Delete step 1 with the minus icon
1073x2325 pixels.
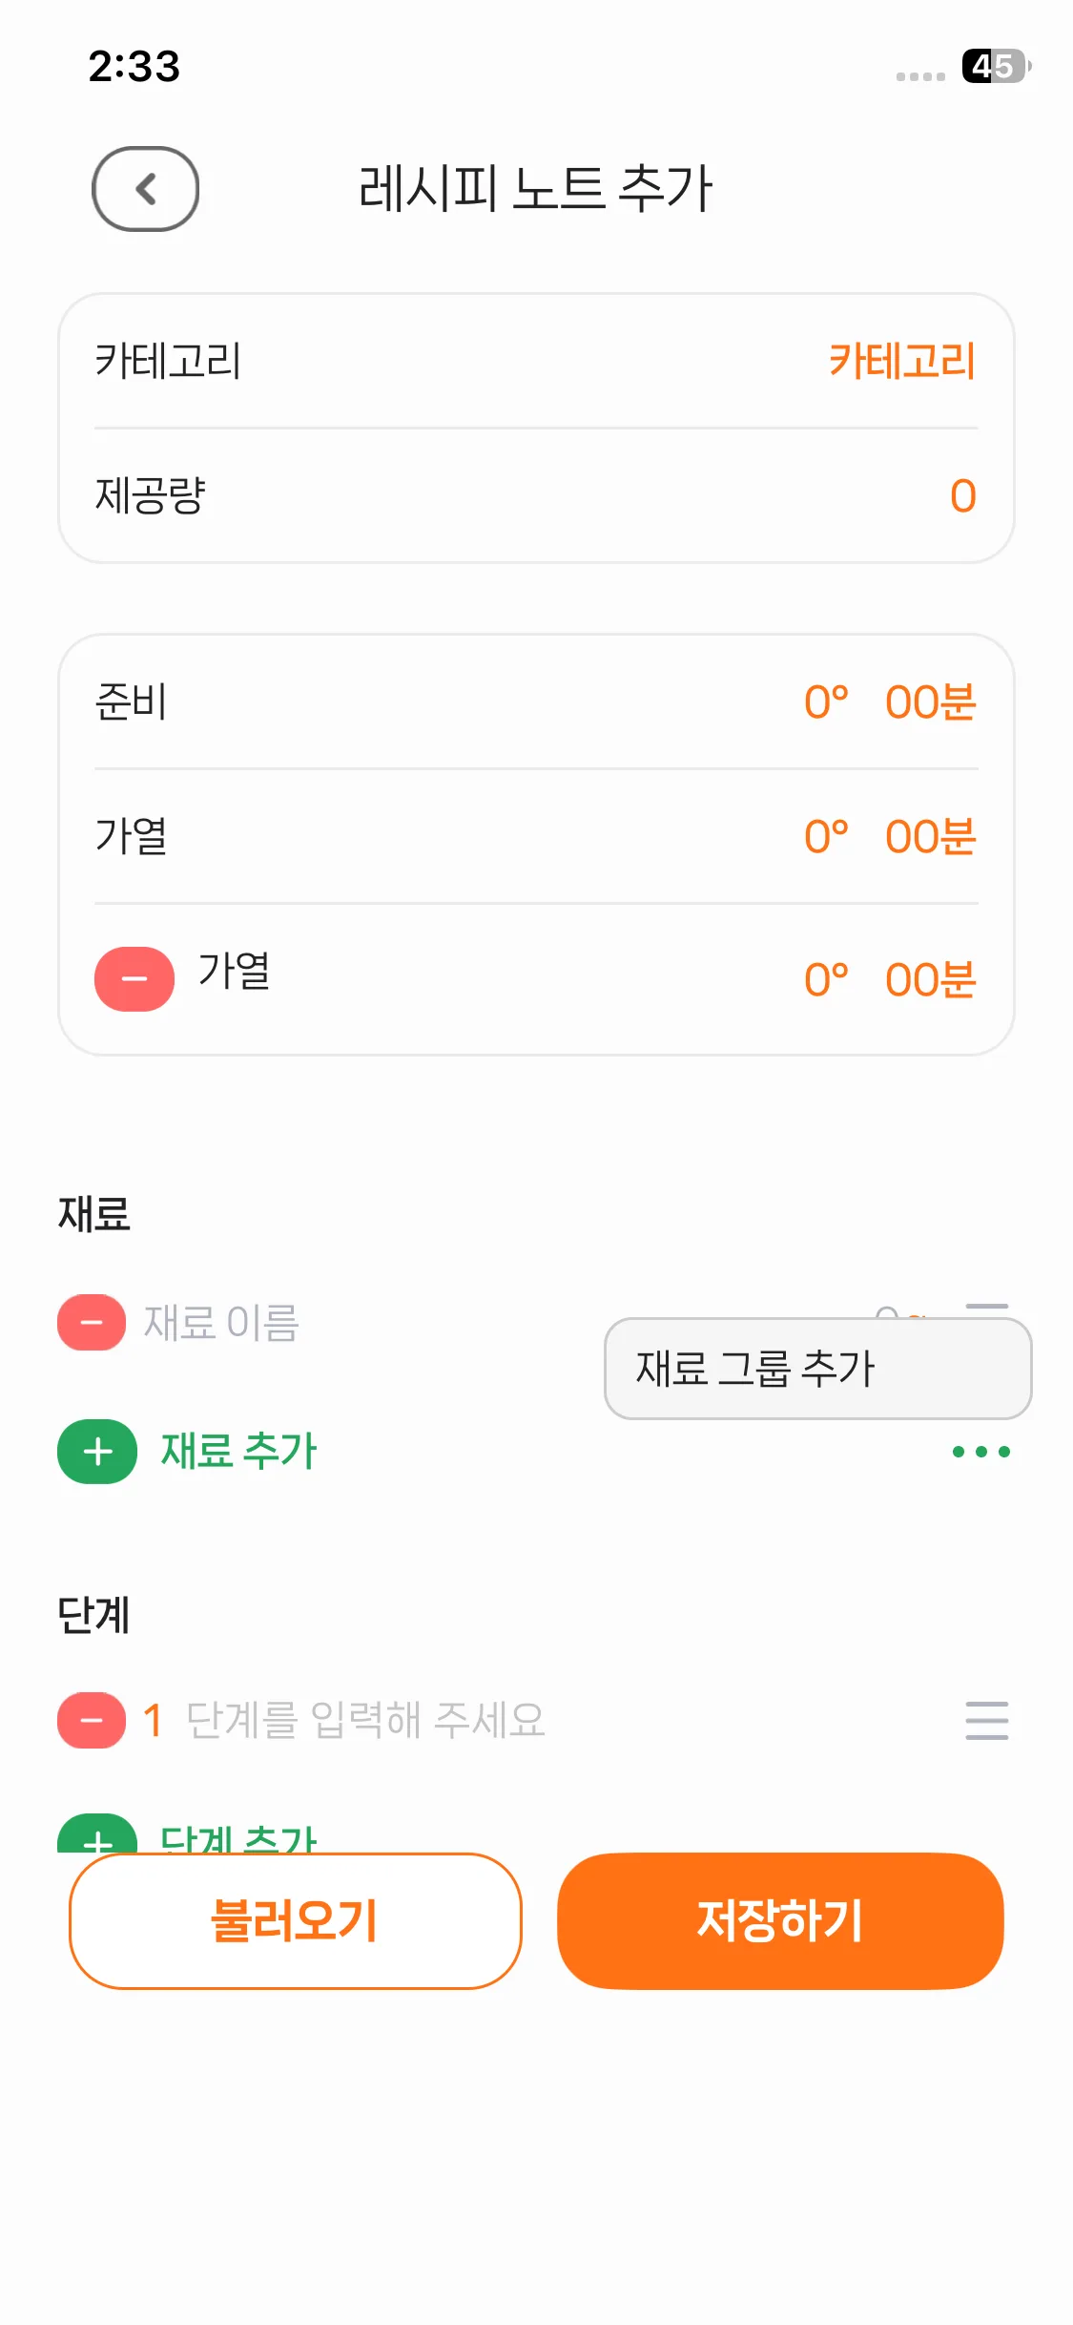(92, 1720)
